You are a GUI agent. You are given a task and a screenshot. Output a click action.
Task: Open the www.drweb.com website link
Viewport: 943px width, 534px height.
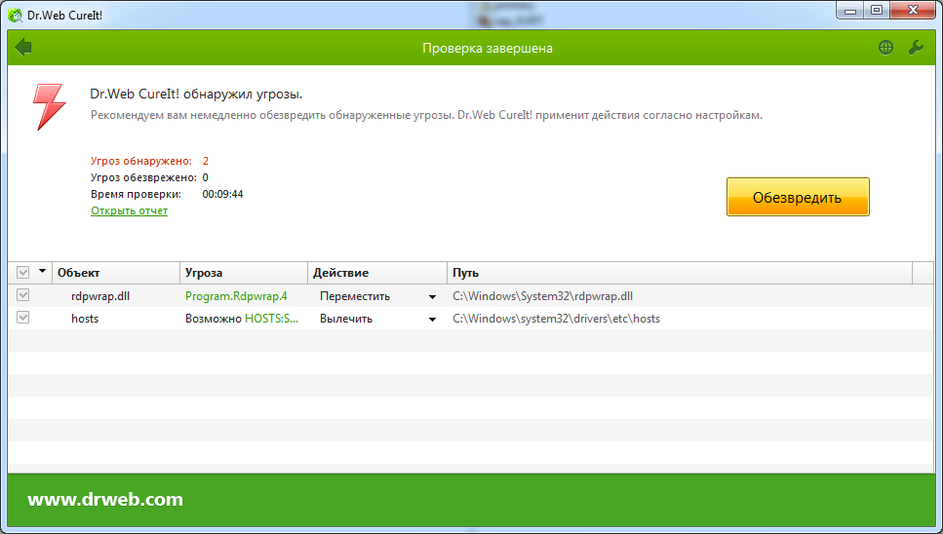(105, 499)
